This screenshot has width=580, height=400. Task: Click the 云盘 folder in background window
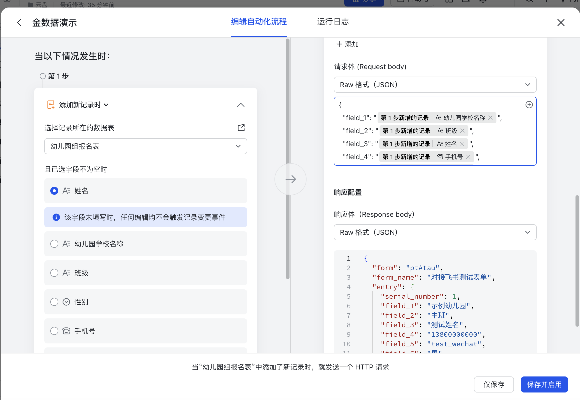pos(38,5)
